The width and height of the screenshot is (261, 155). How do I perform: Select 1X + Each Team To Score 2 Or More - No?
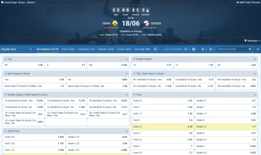coord(24,122)
